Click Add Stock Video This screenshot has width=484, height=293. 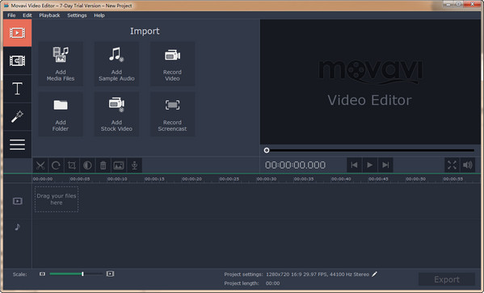(x=116, y=114)
